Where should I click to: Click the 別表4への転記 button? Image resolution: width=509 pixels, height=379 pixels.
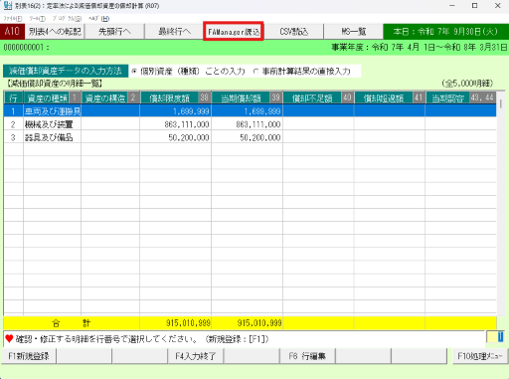[55, 32]
